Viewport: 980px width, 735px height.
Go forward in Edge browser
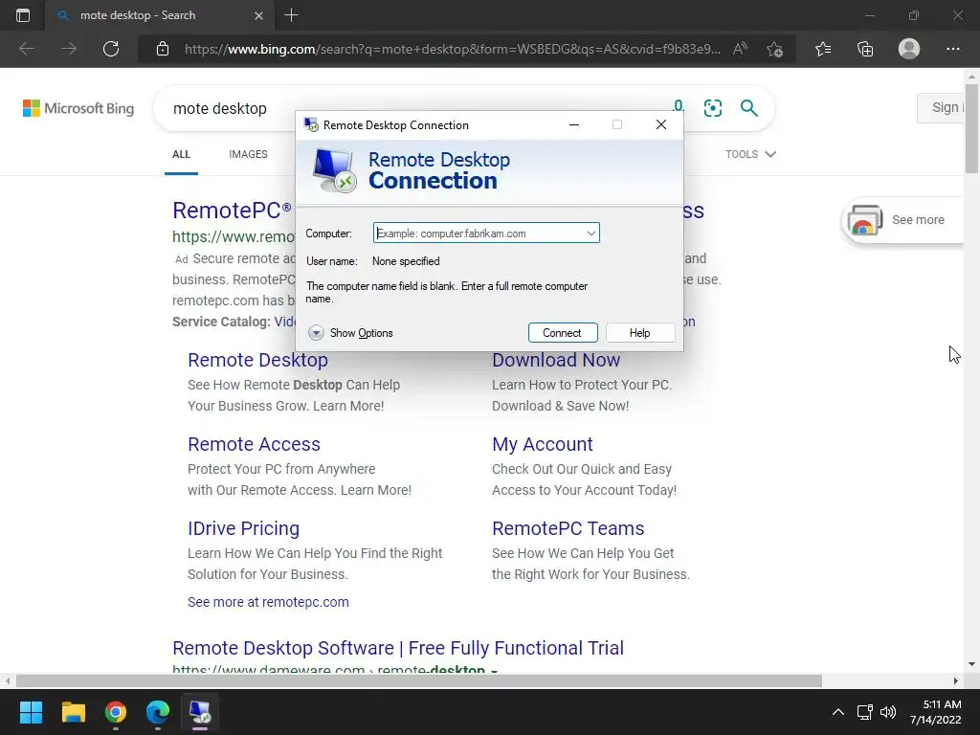[69, 49]
